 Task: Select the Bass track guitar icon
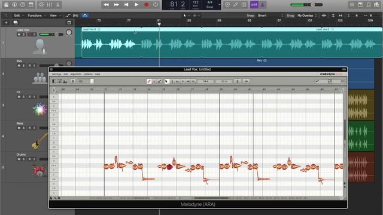click(39, 142)
